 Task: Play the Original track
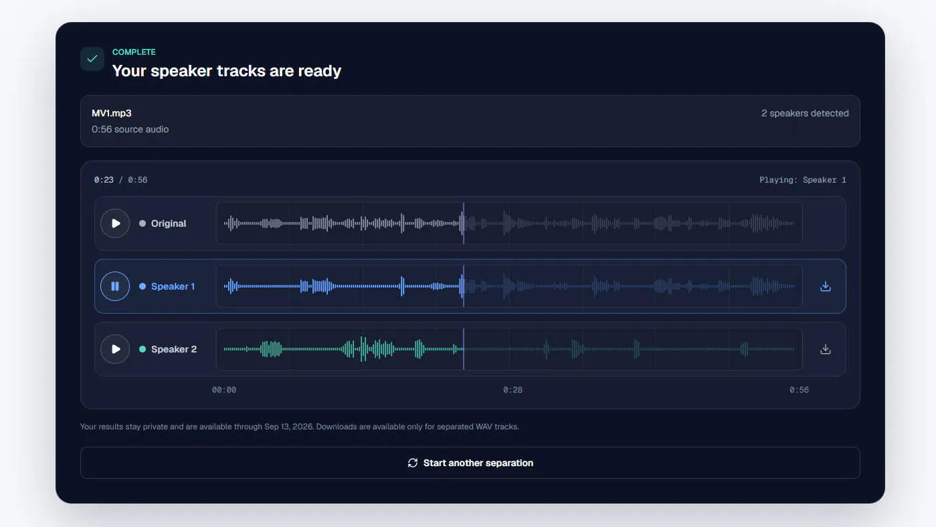115,223
